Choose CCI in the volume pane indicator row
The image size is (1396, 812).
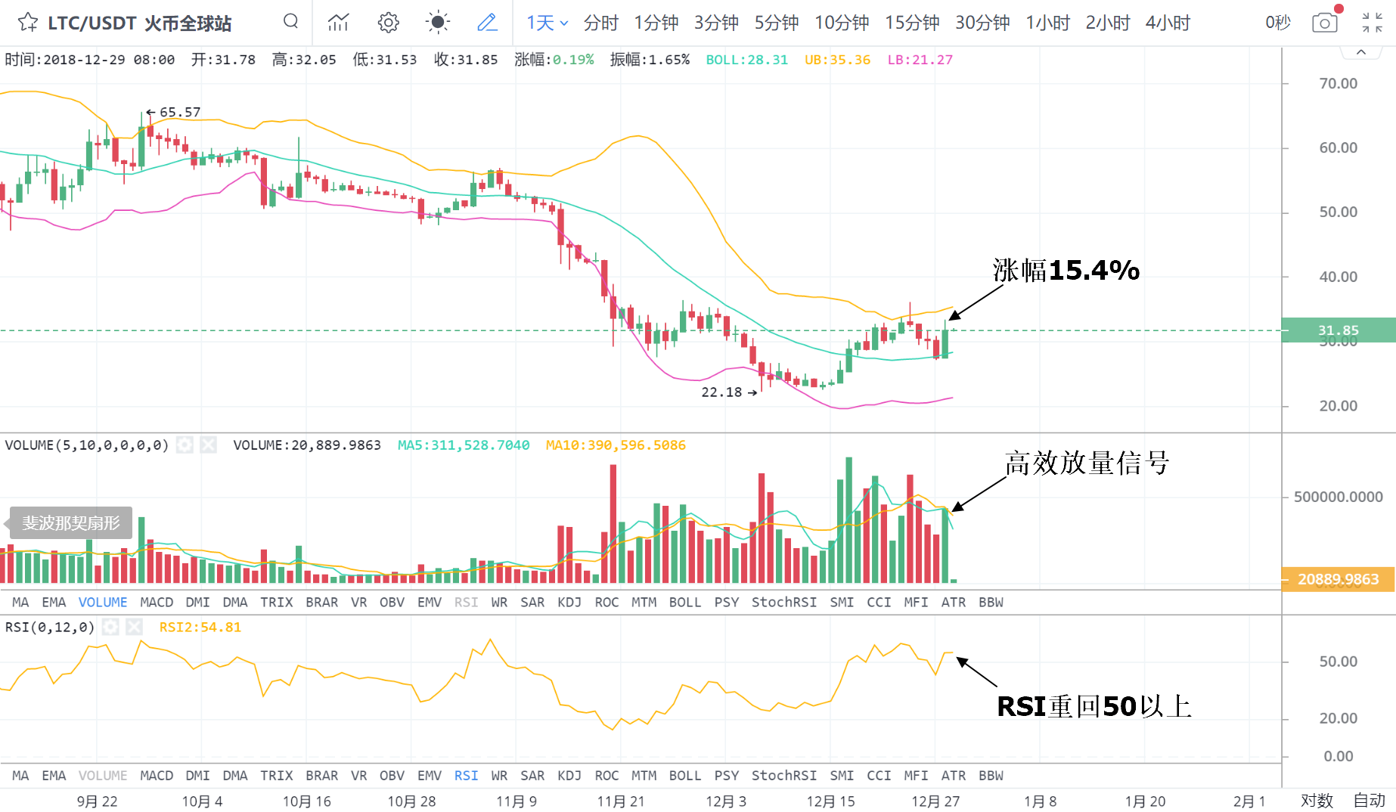[879, 602]
